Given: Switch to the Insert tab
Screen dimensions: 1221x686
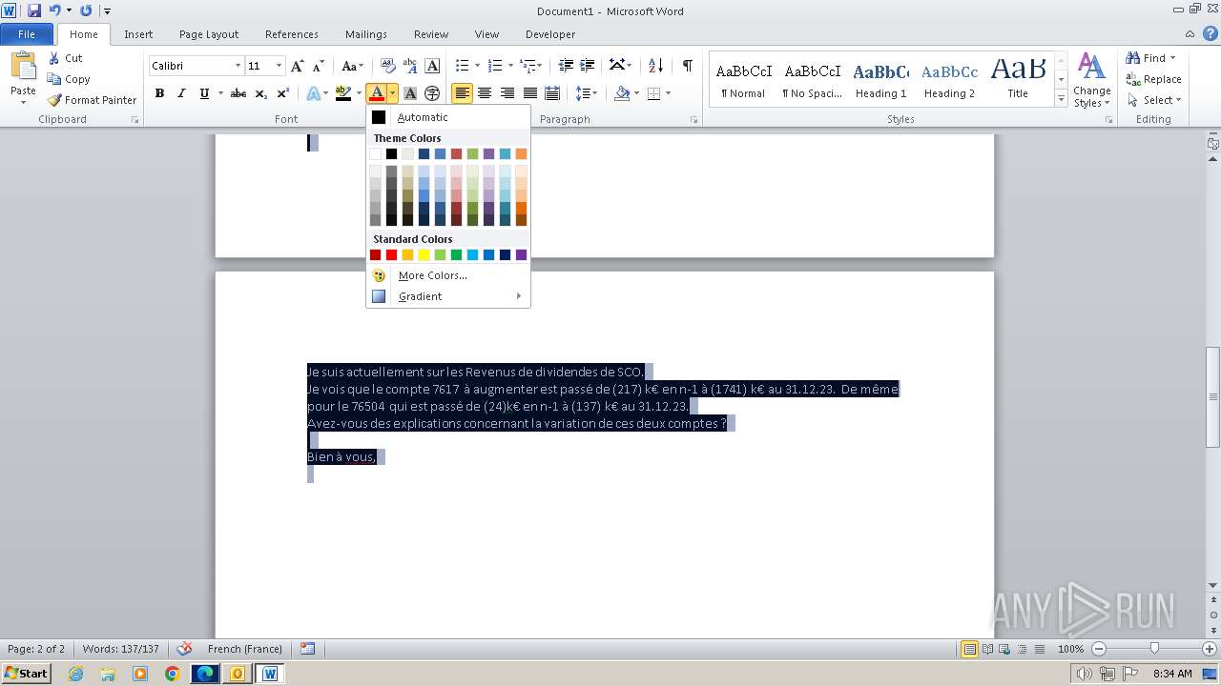Looking at the screenshot, I should pos(138,34).
